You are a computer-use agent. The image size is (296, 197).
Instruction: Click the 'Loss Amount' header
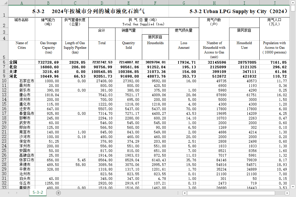point(184,45)
